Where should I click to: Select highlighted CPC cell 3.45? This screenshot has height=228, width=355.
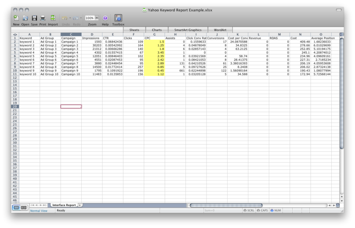tap(154, 53)
